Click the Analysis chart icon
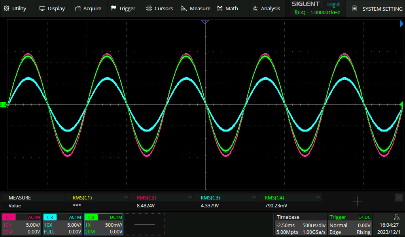This screenshot has width=405, height=237. (255, 9)
